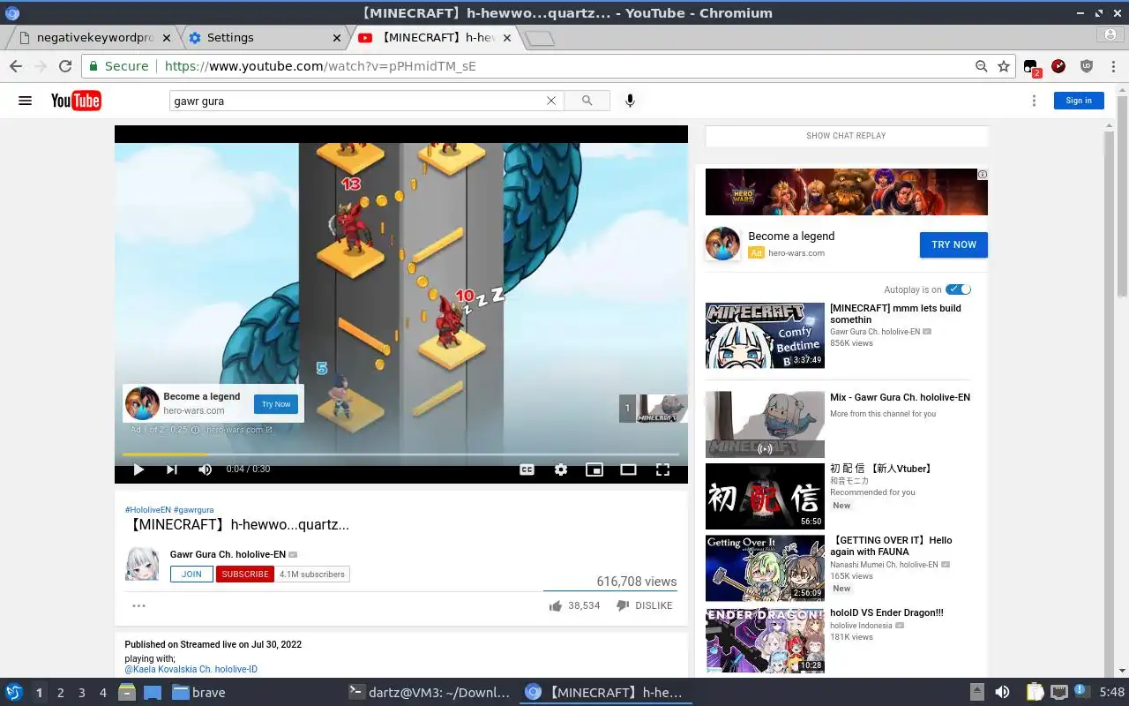1129x706 pixels.
Task: Toggle Autoplay switch off
Action: pyautogui.click(x=958, y=289)
